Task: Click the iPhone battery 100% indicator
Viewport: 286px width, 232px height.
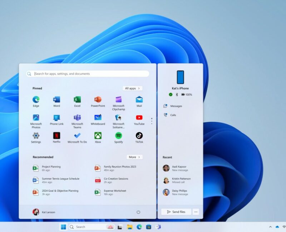Action: tap(187, 95)
